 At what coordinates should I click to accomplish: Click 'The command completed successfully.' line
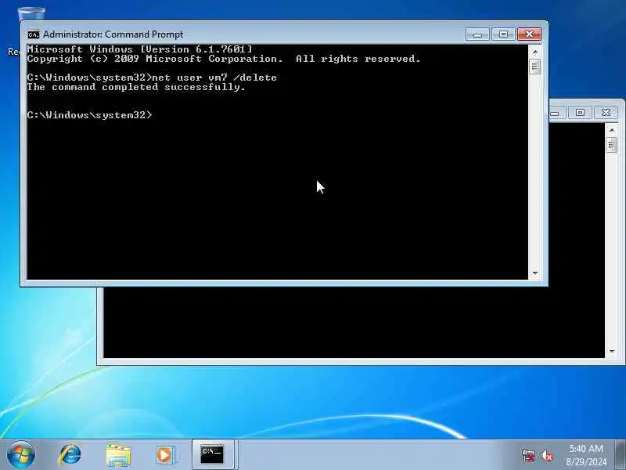coord(136,87)
